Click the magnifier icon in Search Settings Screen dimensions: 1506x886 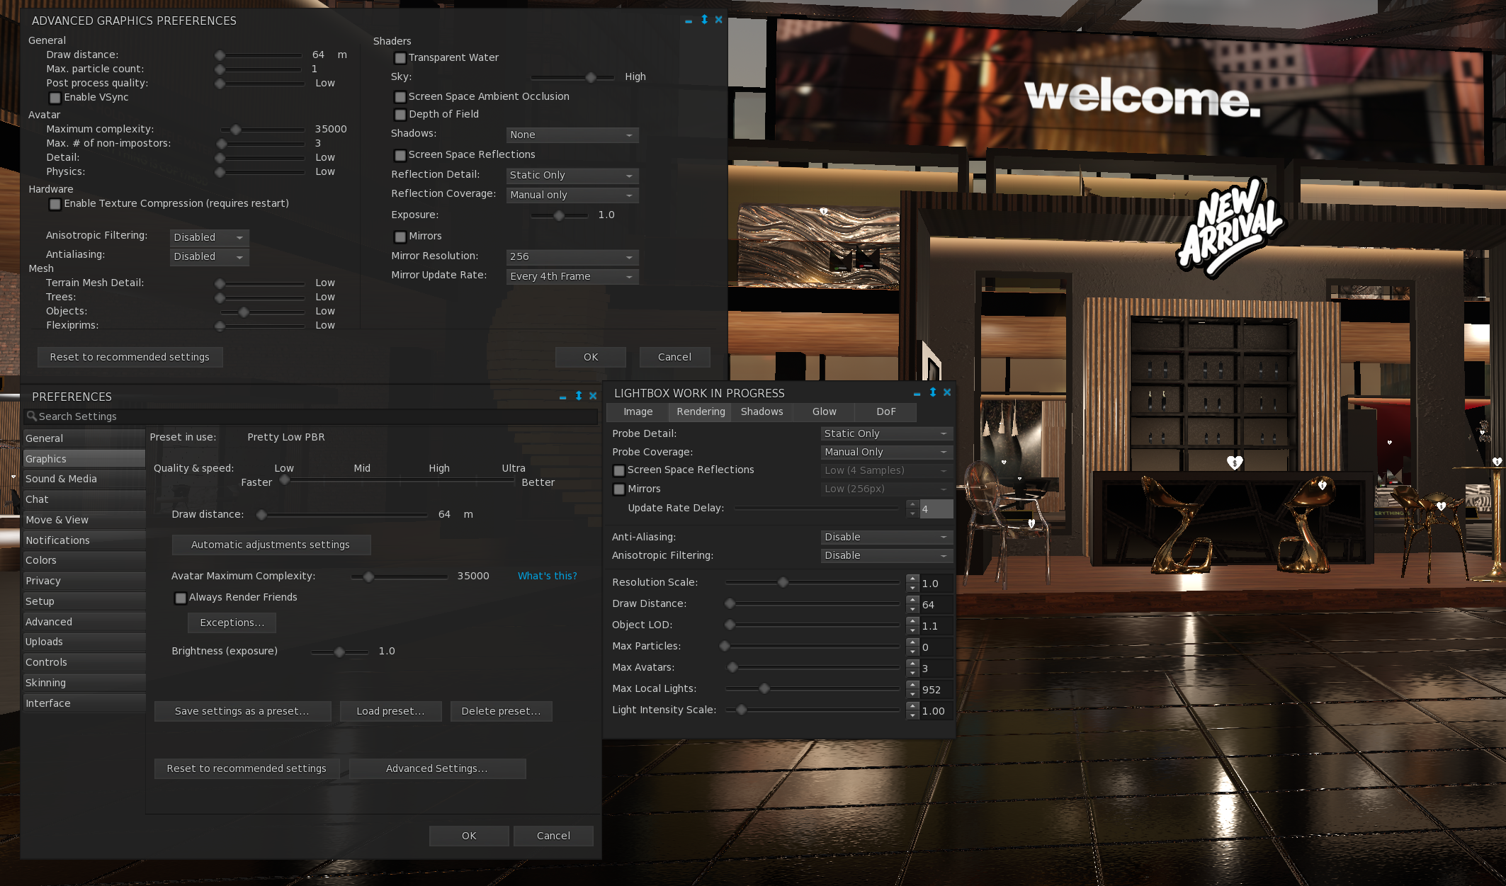coord(31,416)
